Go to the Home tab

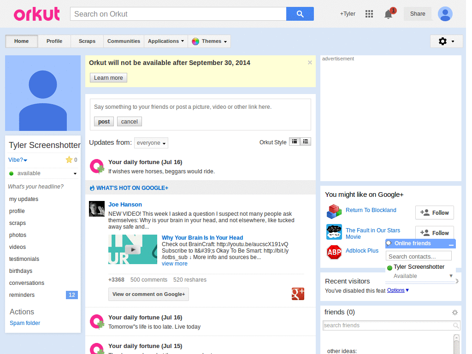[x=21, y=41]
